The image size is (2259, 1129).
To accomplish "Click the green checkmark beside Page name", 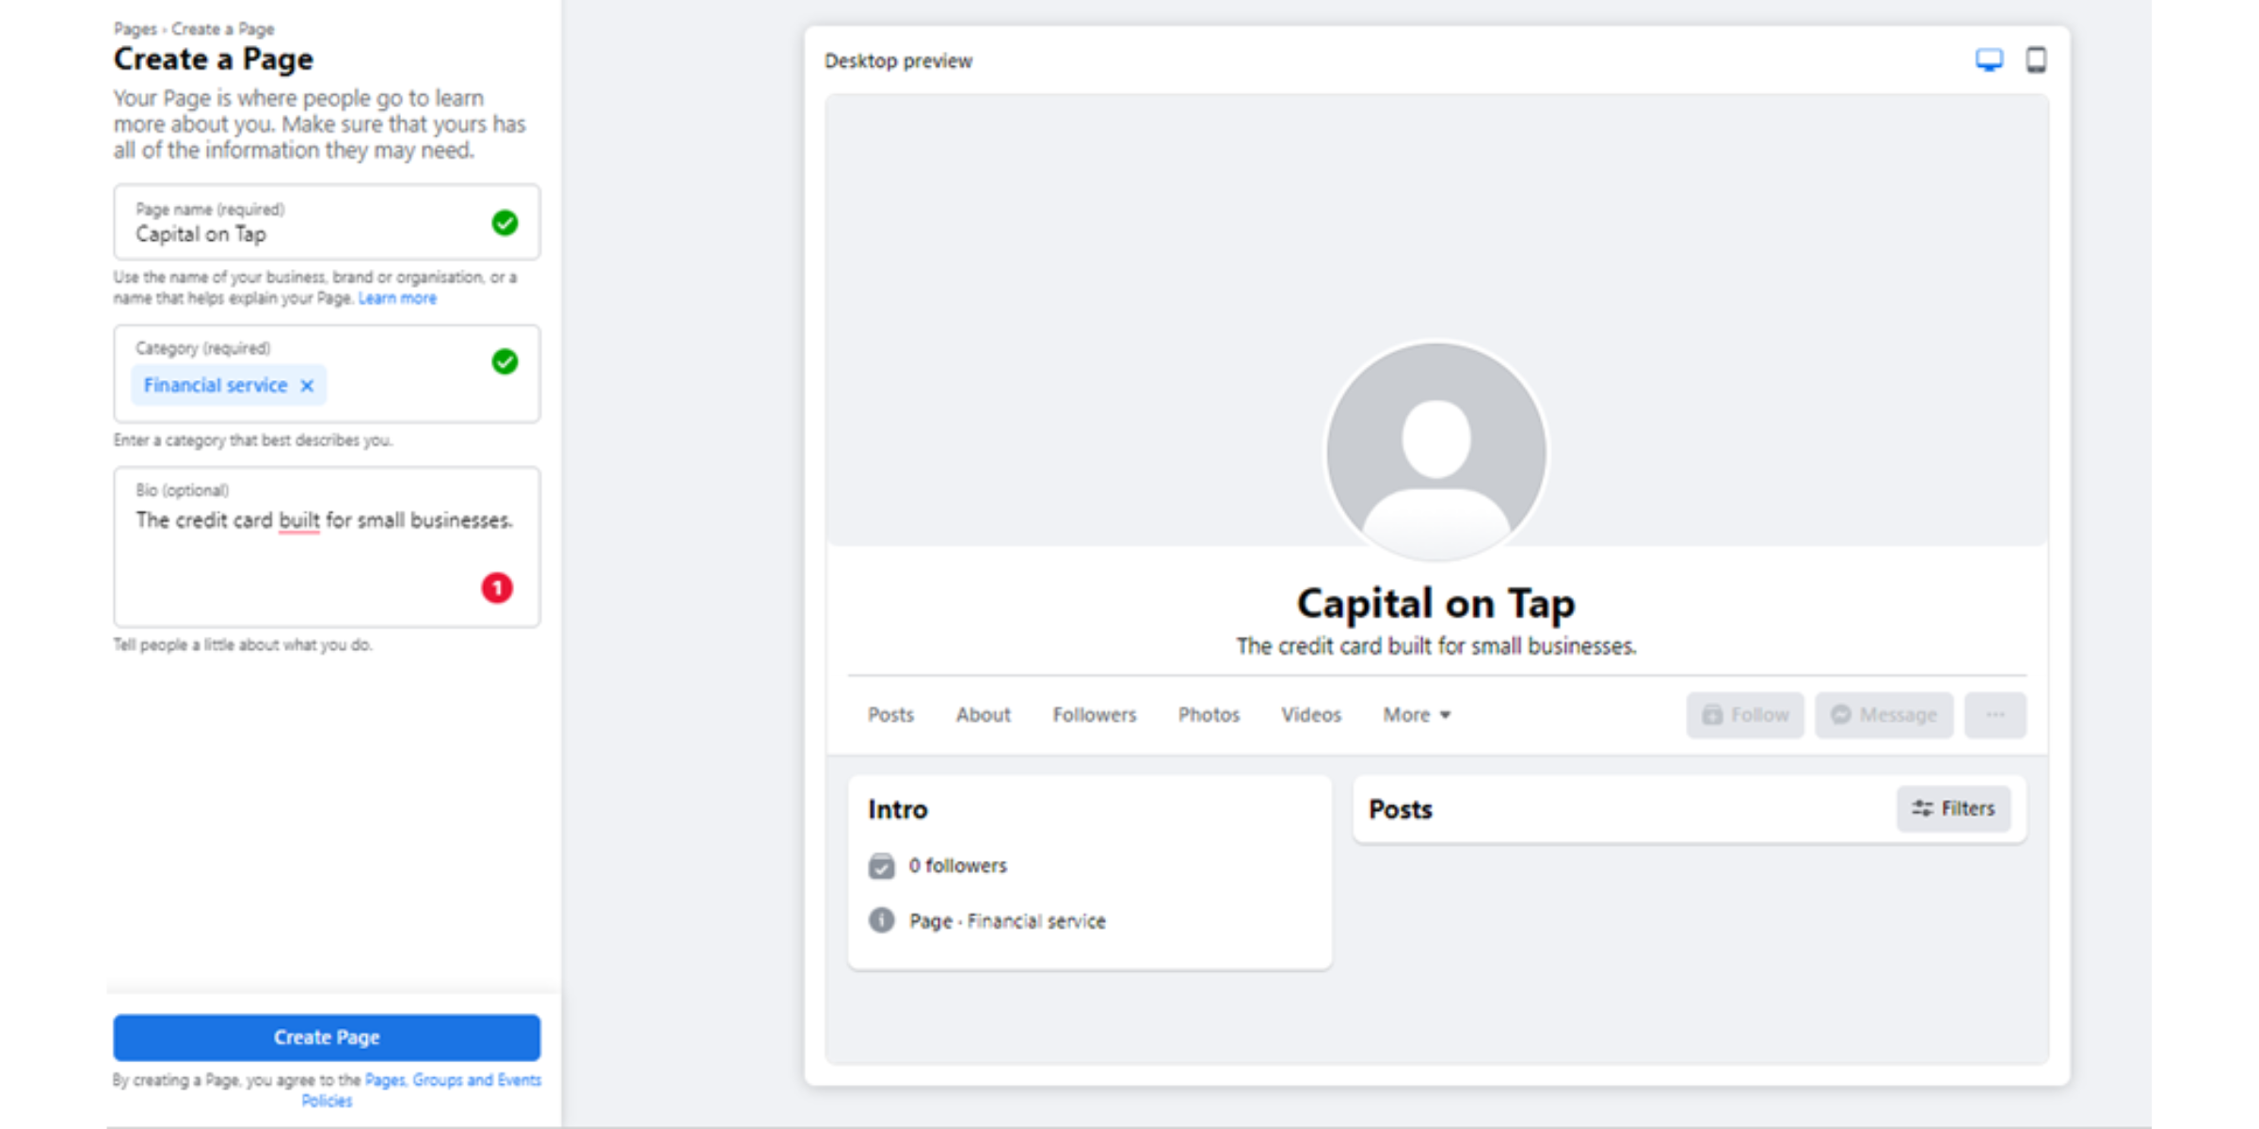I will [505, 222].
